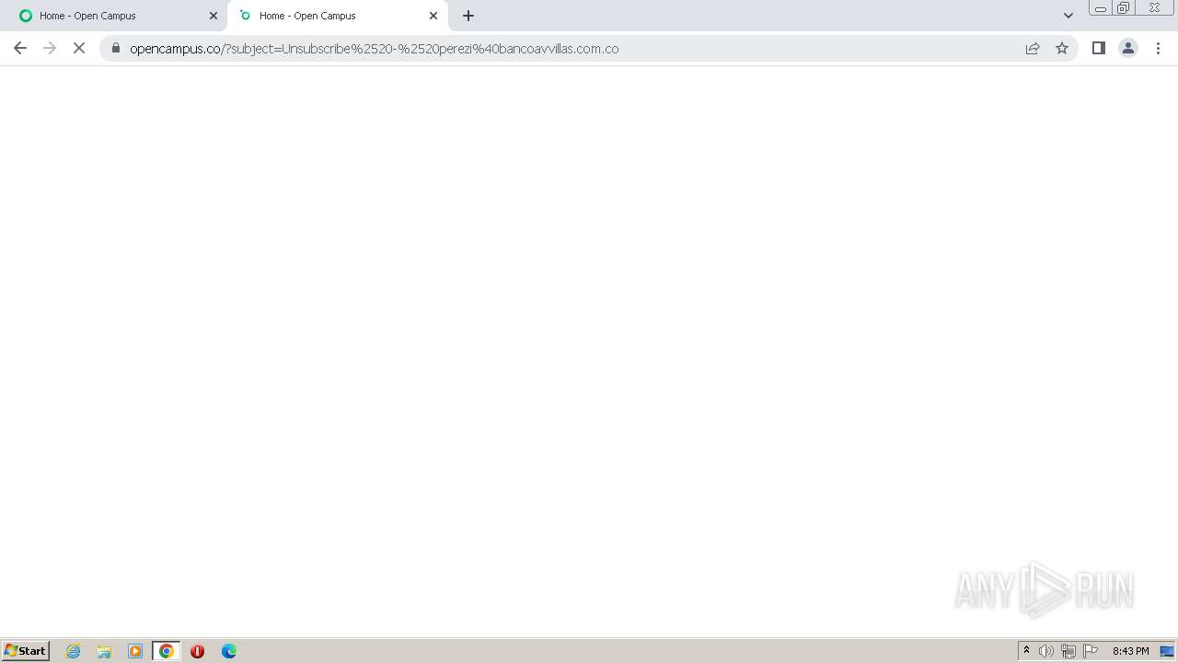Open the Chrome three-dot menu
1178x663 pixels.
[x=1158, y=48]
